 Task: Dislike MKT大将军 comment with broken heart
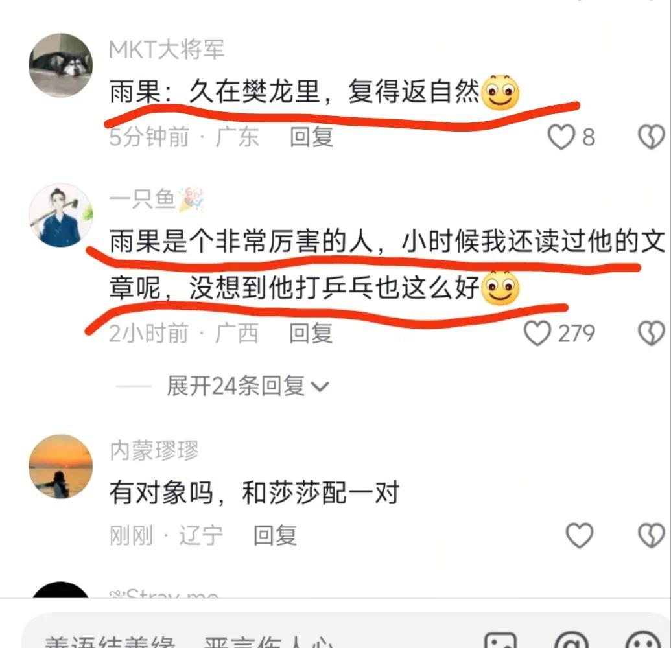[x=652, y=137]
